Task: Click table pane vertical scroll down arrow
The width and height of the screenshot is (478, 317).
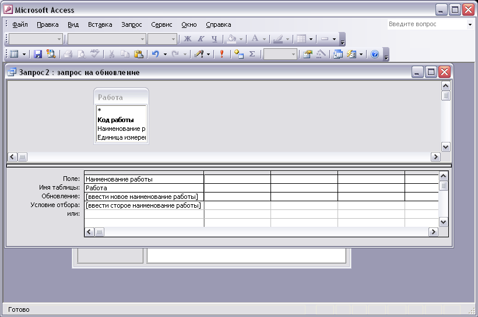Action: (x=445, y=147)
